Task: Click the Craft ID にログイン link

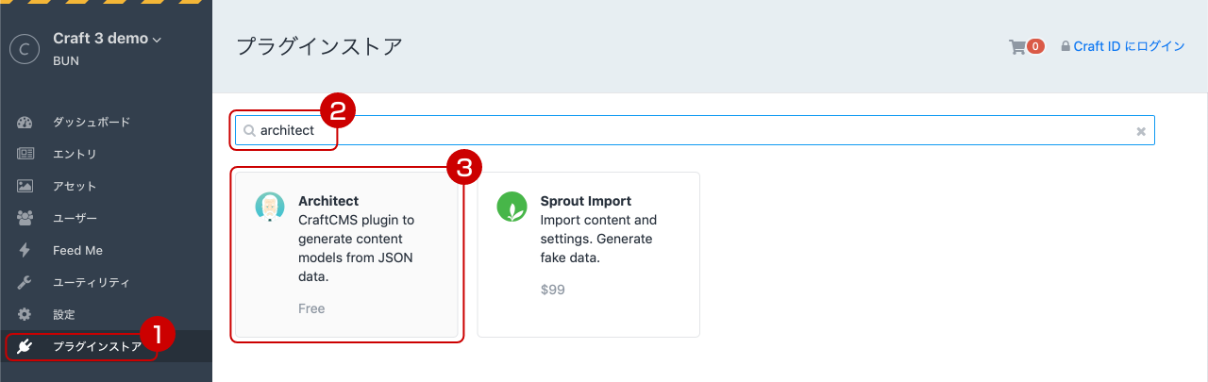Action: pyautogui.click(x=1128, y=46)
